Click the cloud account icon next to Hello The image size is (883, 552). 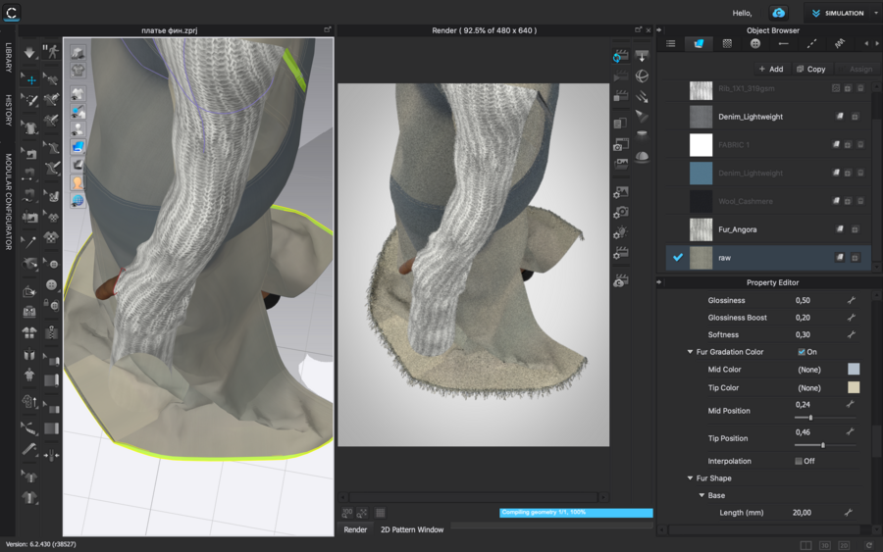click(778, 13)
